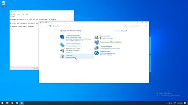Open File Explorer from the taskbar
This screenshot has height=105, width=188.
click(x=7, y=103)
